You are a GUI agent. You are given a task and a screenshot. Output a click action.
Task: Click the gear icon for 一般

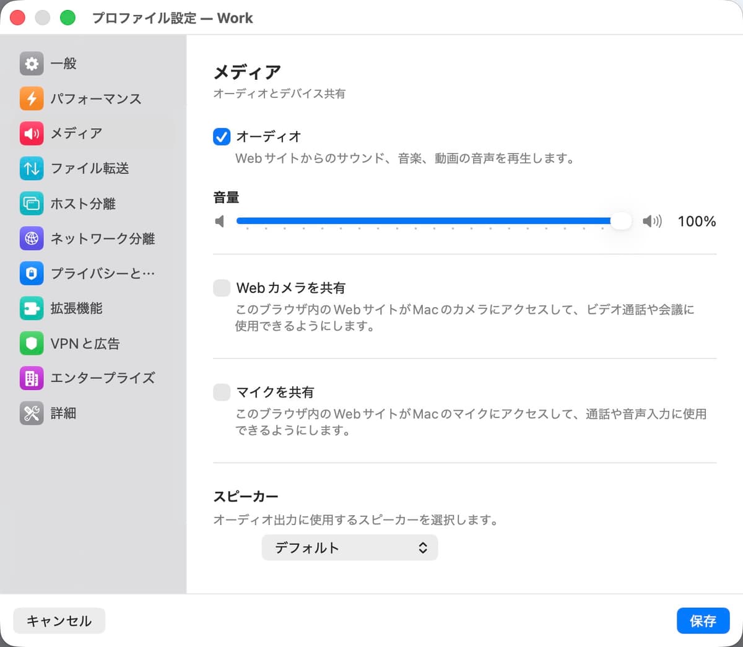32,63
